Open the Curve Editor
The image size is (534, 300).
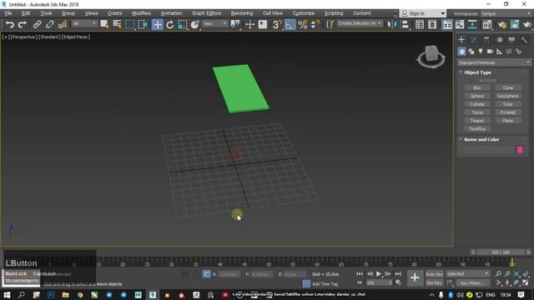460,24
